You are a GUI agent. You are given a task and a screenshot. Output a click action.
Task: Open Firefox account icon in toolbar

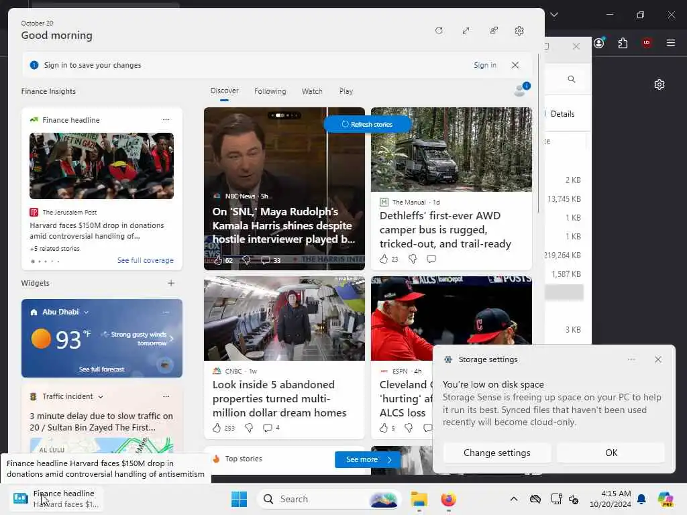tap(599, 42)
